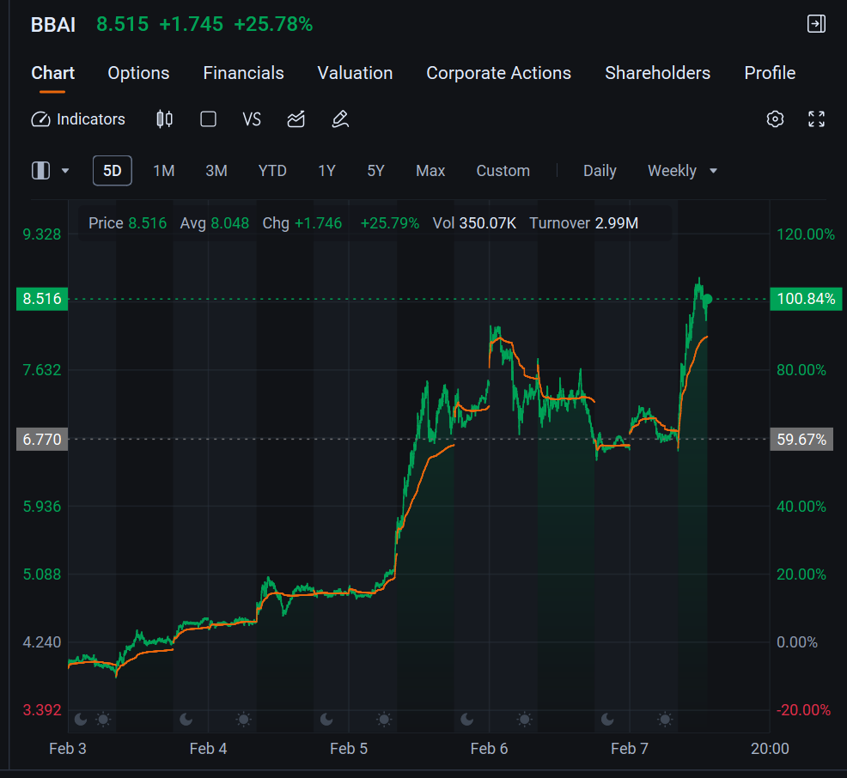
Task: Show the Max time range
Action: tap(430, 171)
